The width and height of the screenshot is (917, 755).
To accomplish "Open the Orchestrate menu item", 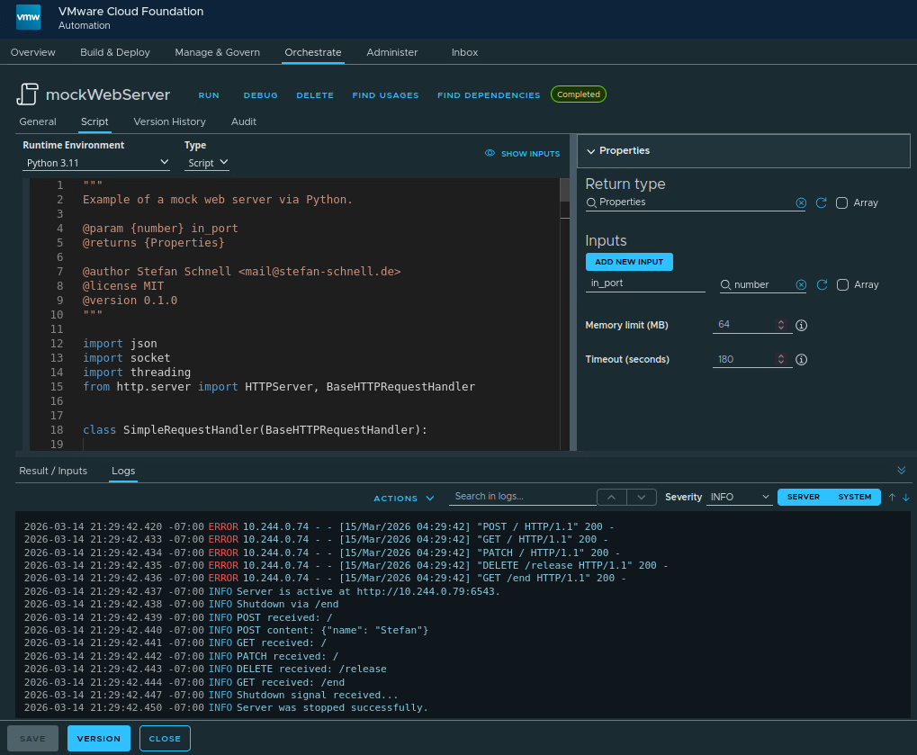I will pos(312,52).
